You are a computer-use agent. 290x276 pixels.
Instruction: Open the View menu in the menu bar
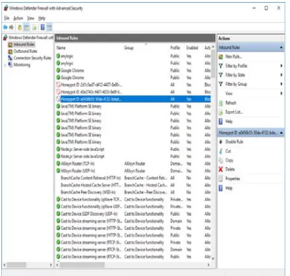point(30,18)
